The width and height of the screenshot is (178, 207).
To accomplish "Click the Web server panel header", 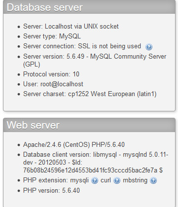I will pos(89,125).
